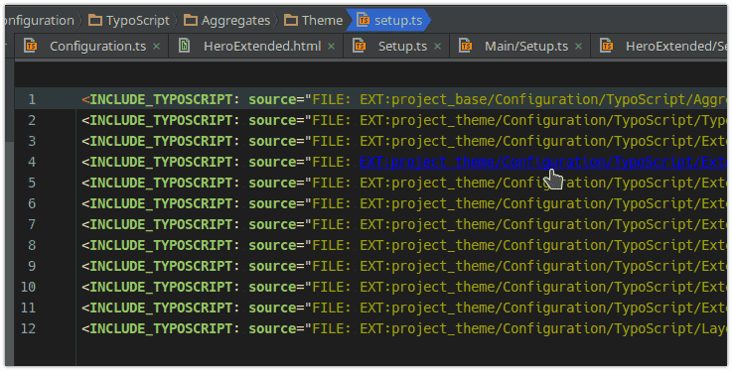Click the Aggregates folder icon in breadcrumb
The height and width of the screenshot is (371, 732).
pos(190,20)
